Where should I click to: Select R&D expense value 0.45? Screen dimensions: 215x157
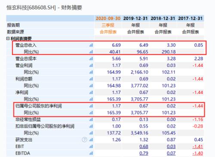click(199, 140)
